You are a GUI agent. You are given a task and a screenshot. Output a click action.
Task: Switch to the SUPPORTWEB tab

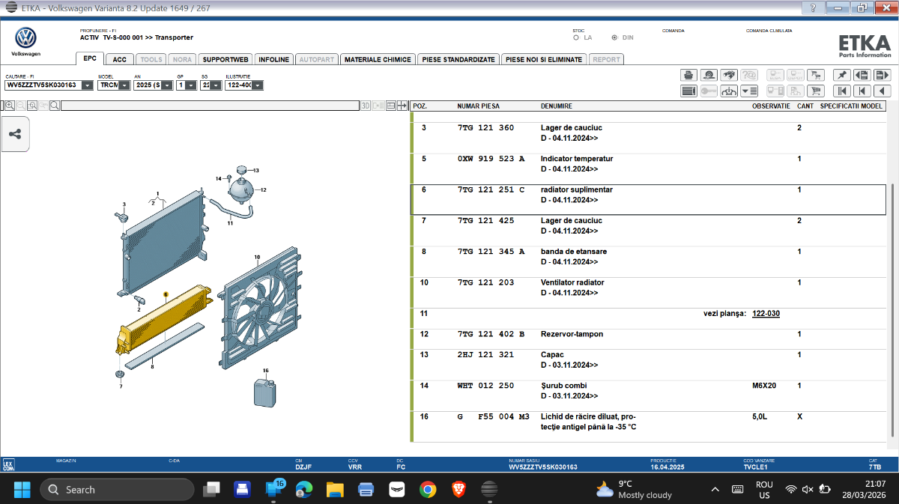tap(225, 59)
